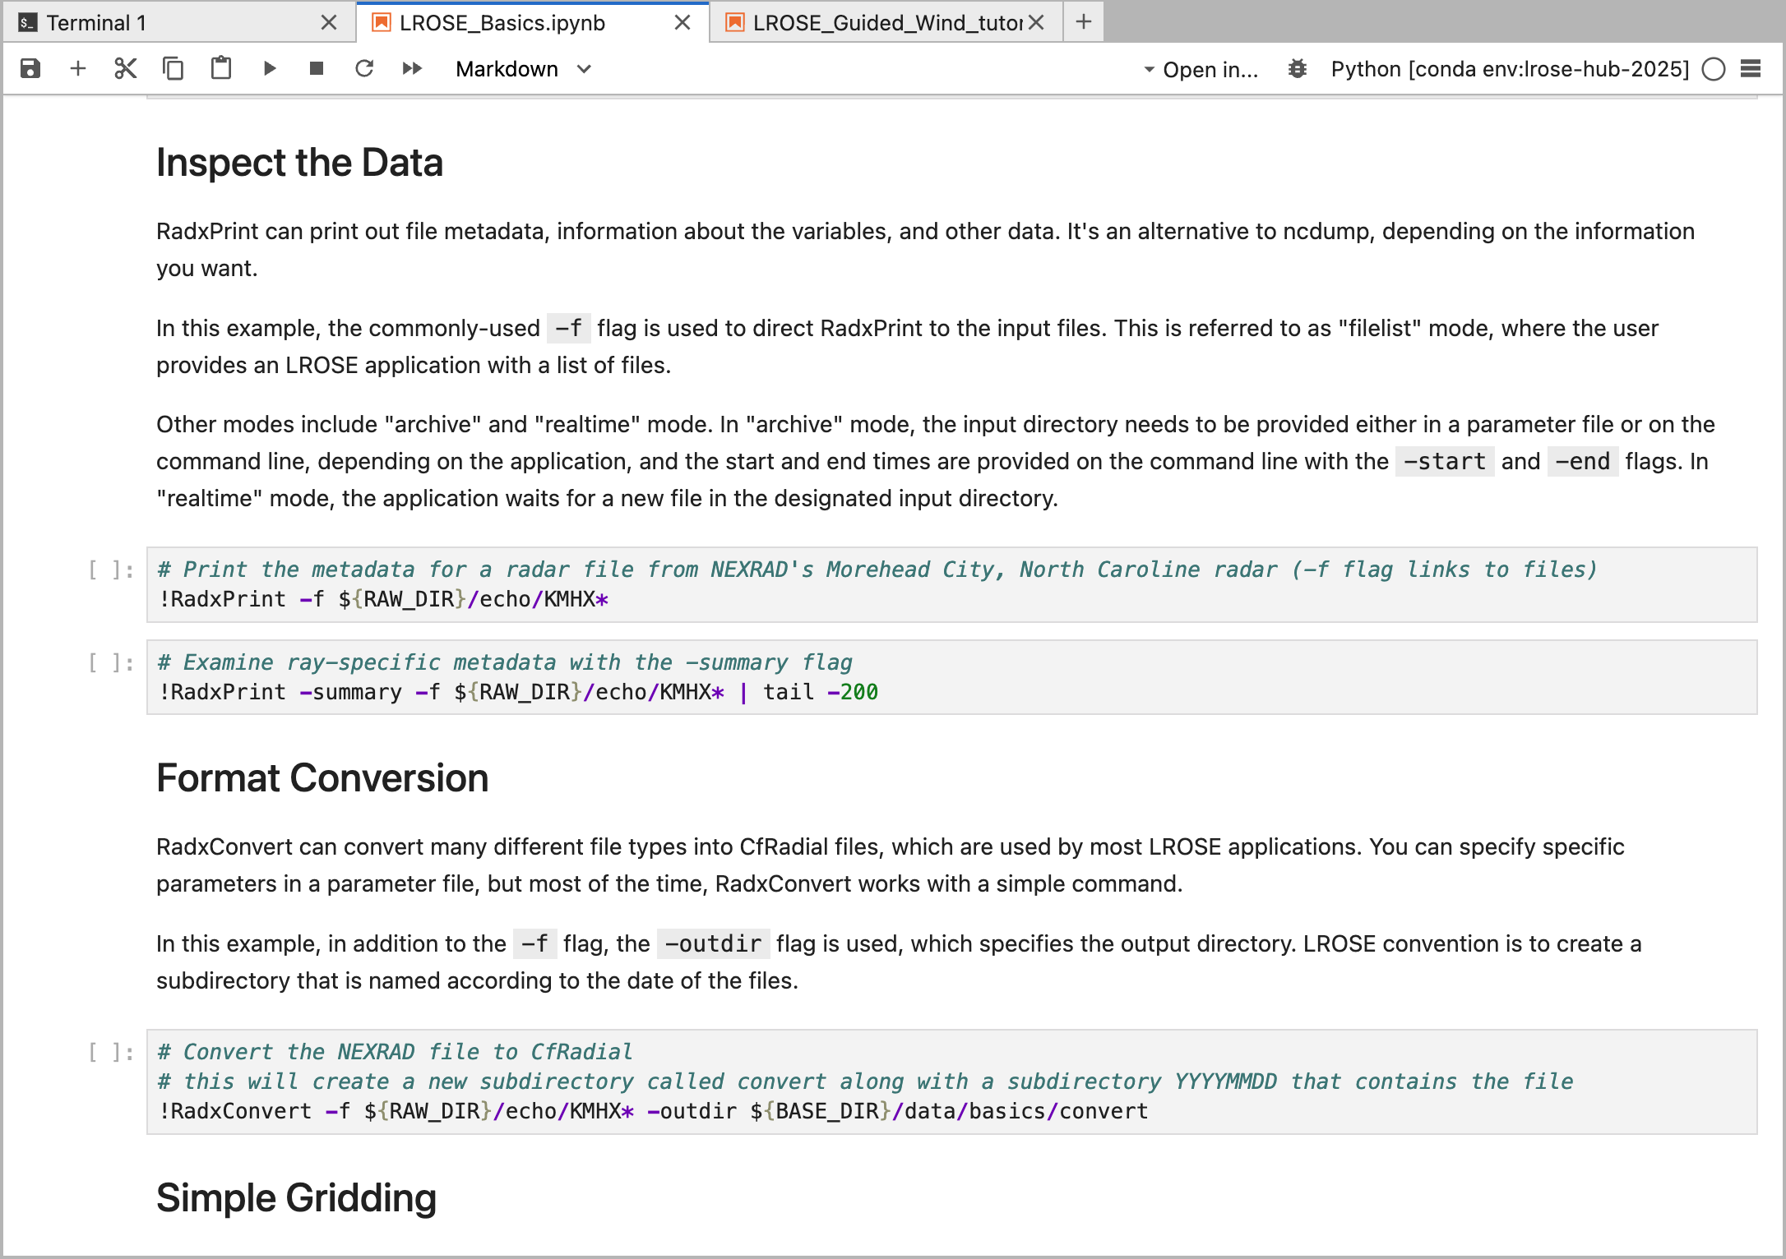The width and height of the screenshot is (1786, 1259).
Task: Copy the selected cell
Action: (173, 69)
